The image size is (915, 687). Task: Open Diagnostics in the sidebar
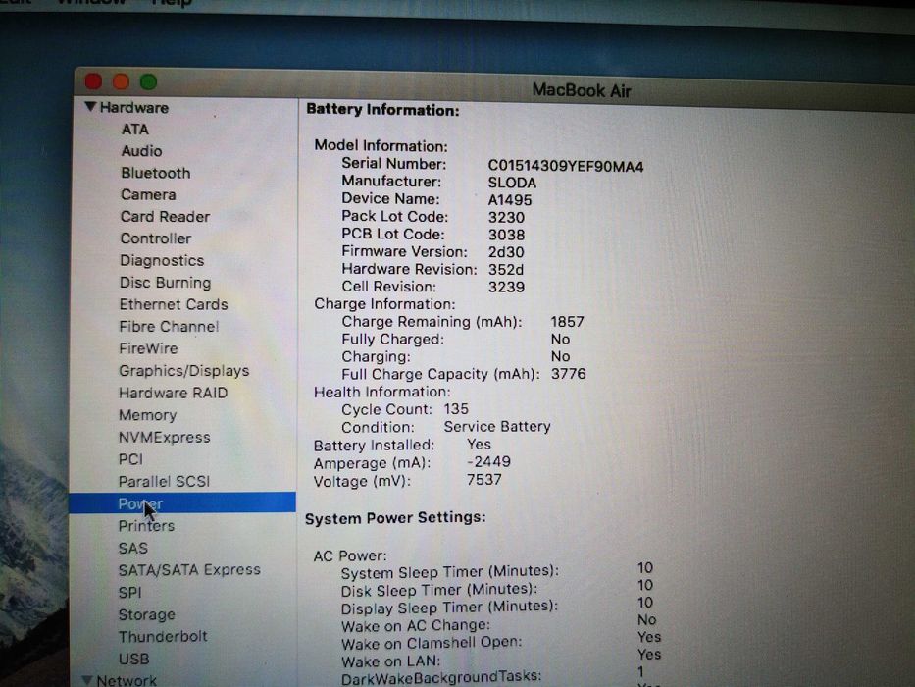(x=162, y=260)
